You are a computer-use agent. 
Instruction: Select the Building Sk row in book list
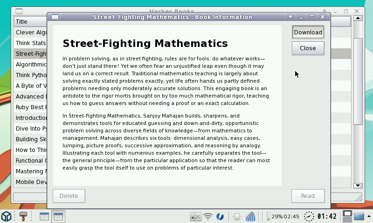tap(30, 139)
